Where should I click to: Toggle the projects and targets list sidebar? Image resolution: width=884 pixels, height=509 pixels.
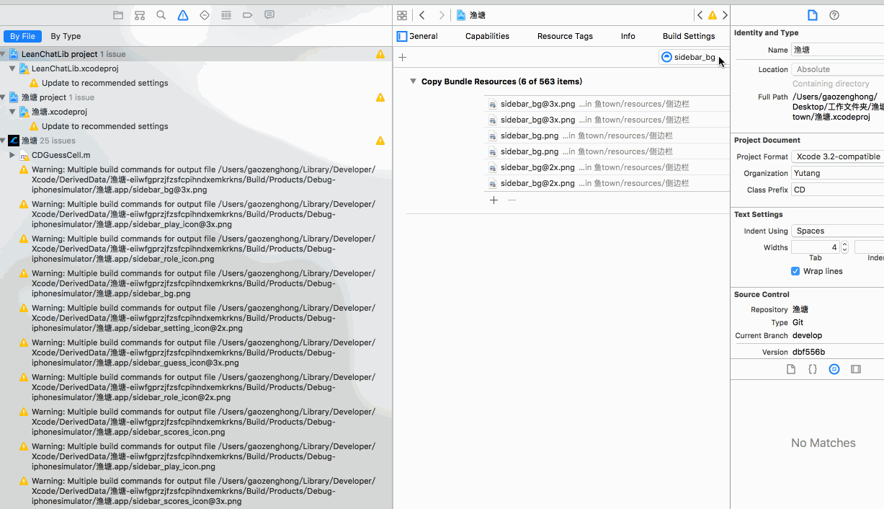pos(402,36)
